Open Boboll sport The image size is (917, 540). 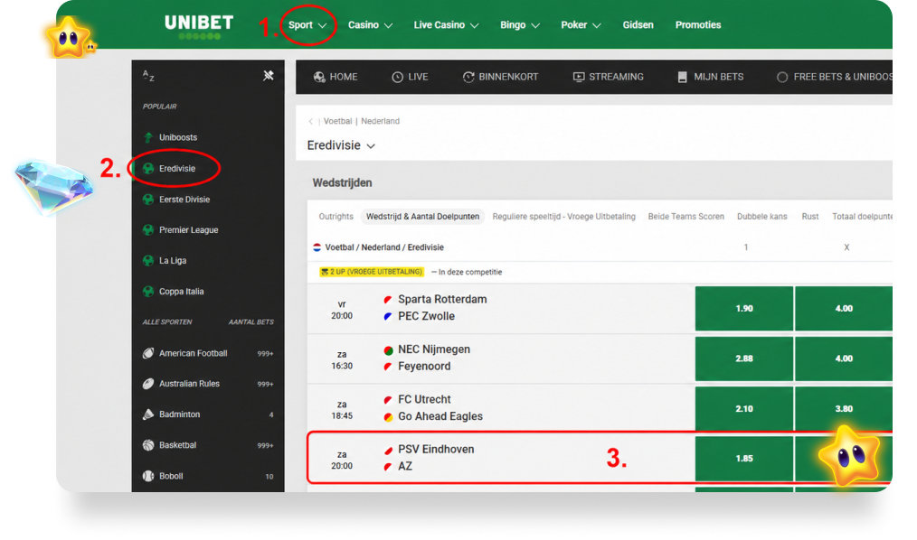(x=171, y=476)
